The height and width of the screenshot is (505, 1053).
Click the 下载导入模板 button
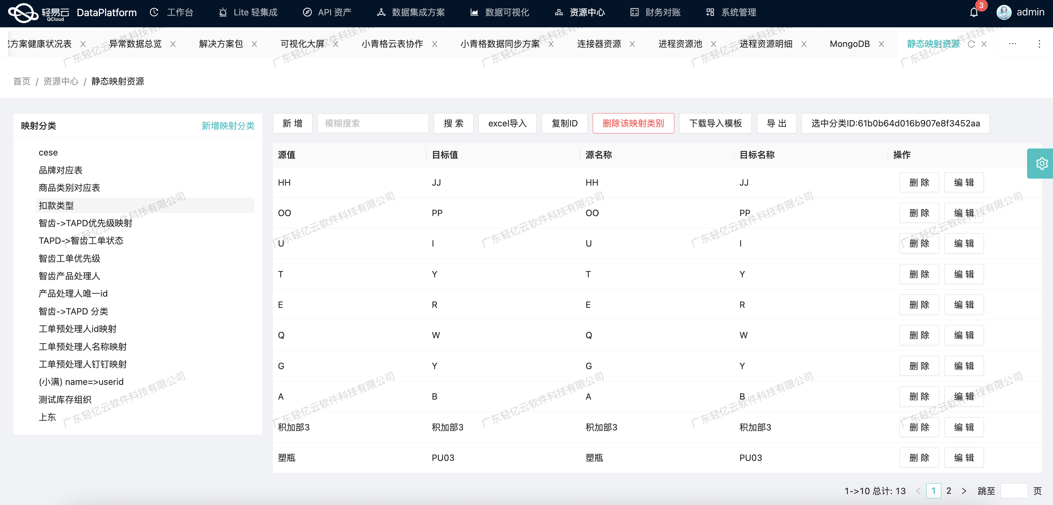[715, 123]
